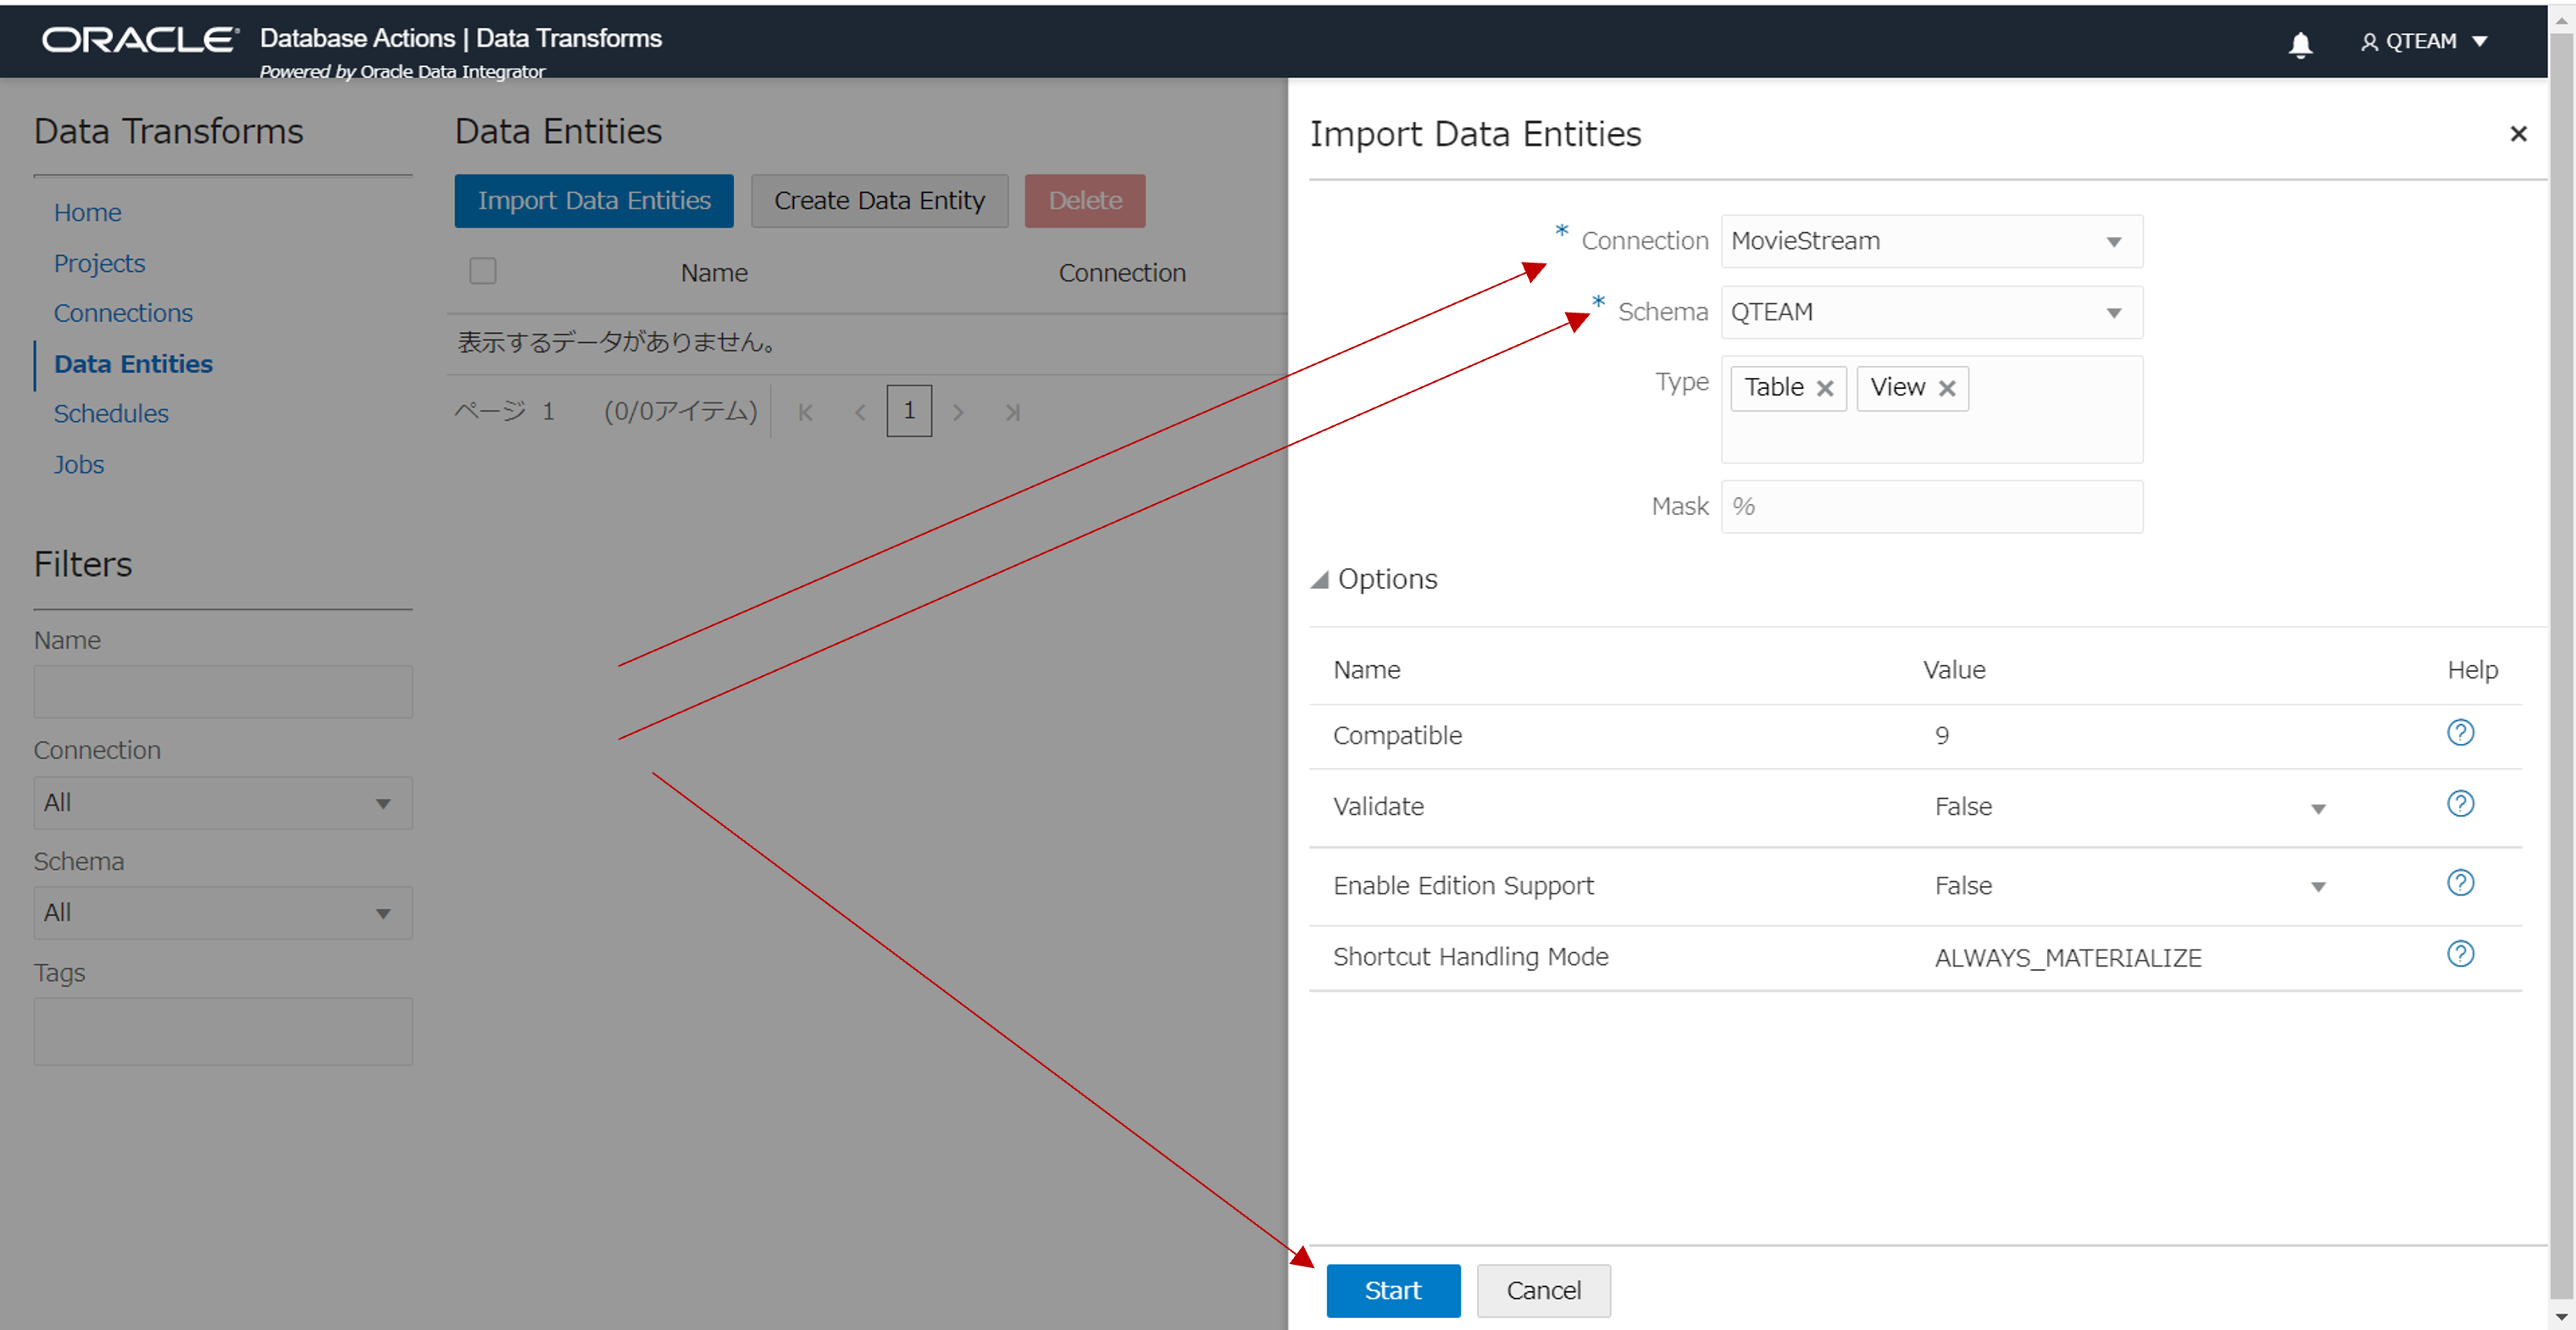The image size is (2576, 1330).
Task: Click the Cancel button
Action: pyautogui.click(x=1543, y=1290)
